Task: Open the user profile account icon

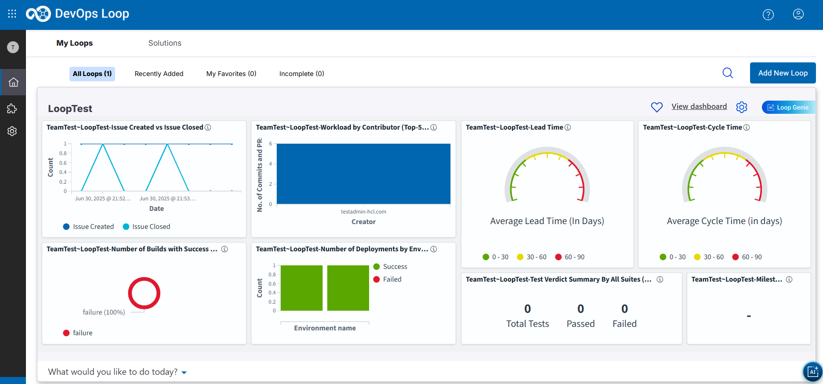Action: coord(798,14)
